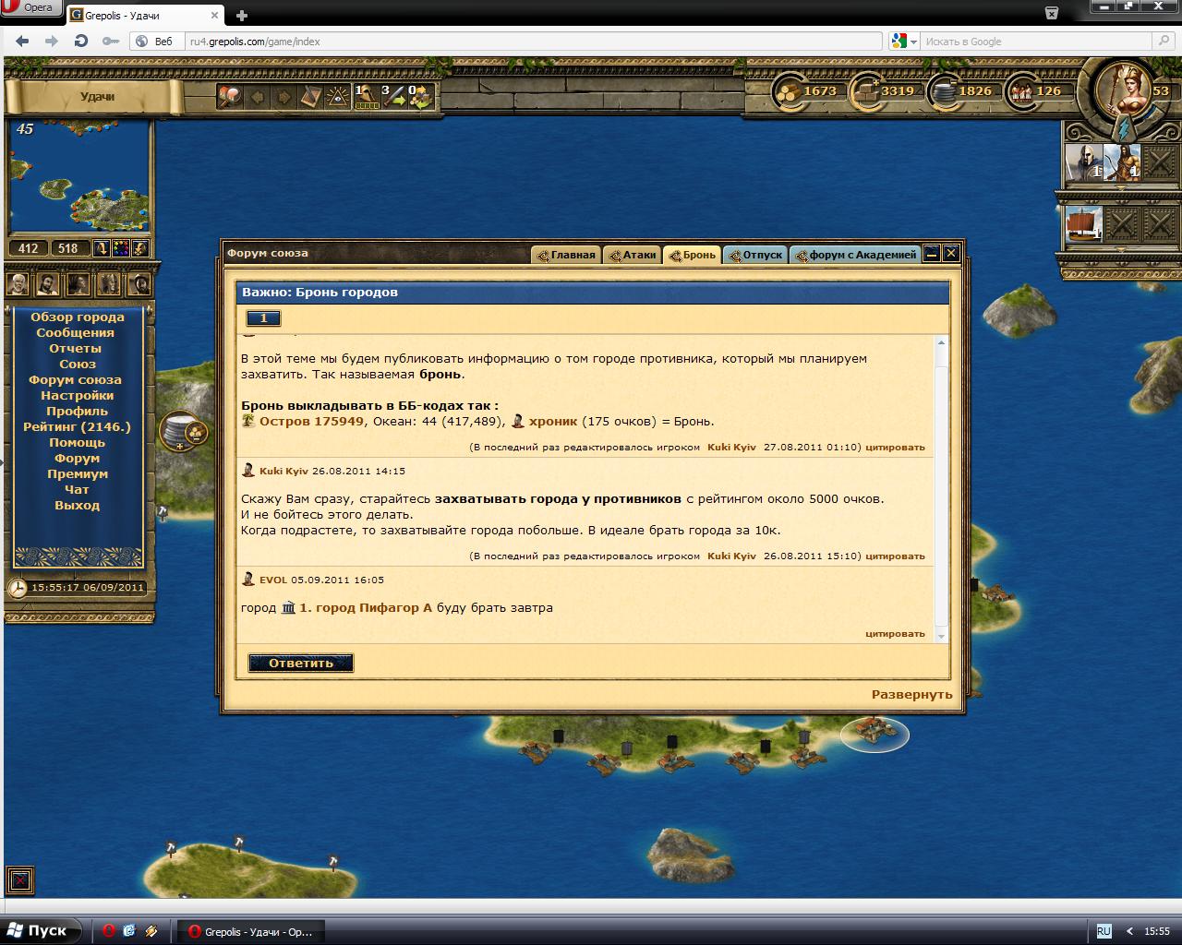This screenshot has width=1182, height=945.
Task: Open Обзор города menu item
Action: pyautogui.click(x=78, y=317)
